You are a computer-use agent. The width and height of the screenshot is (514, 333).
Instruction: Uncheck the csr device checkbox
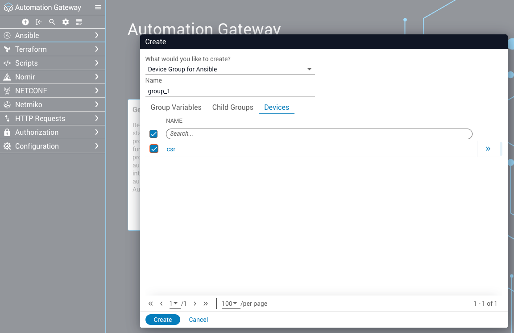pos(154,149)
